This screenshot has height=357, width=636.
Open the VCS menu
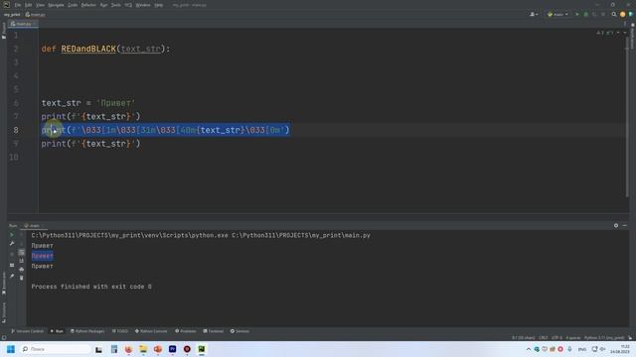click(128, 5)
